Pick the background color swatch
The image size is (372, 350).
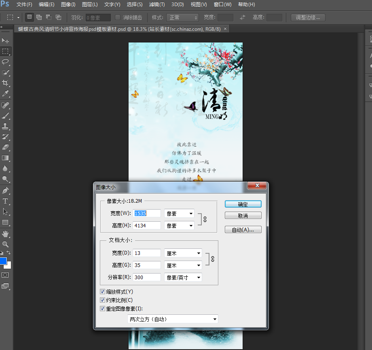pyautogui.click(x=9, y=265)
